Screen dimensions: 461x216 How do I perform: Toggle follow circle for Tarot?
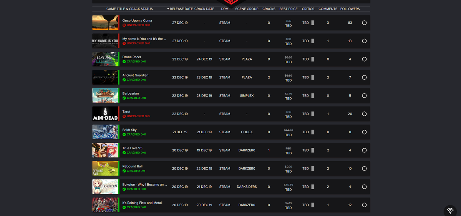pos(364,114)
